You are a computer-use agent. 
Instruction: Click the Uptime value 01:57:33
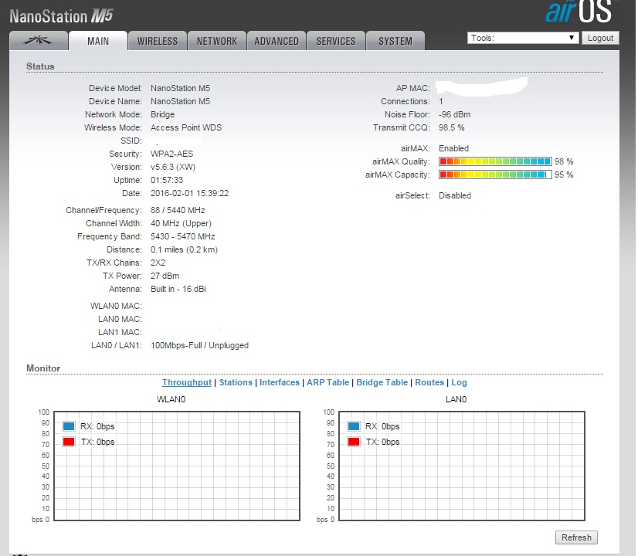167,180
